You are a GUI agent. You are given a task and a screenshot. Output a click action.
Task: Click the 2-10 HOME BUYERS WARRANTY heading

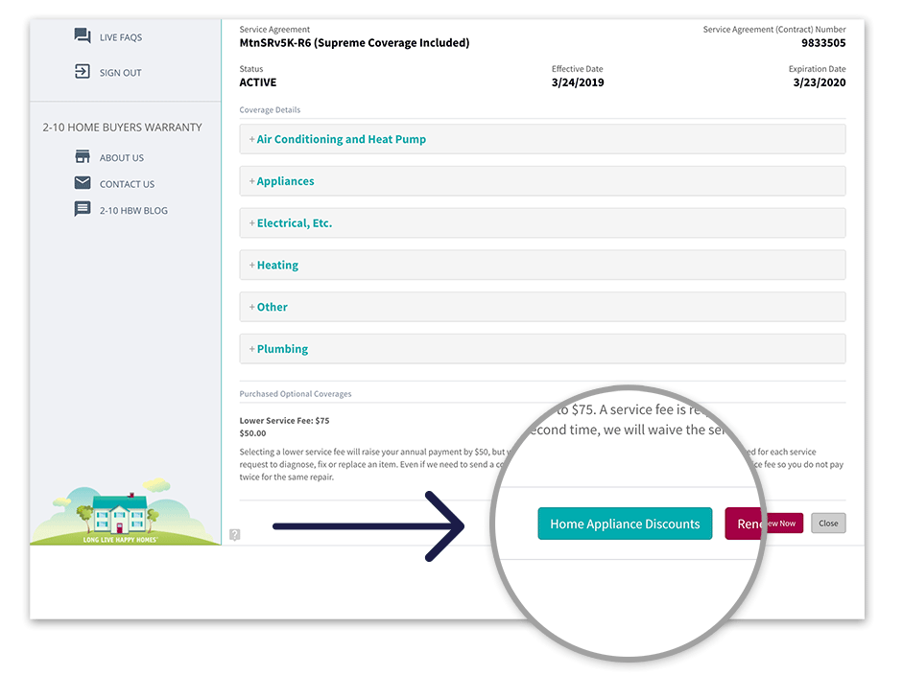(122, 128)
